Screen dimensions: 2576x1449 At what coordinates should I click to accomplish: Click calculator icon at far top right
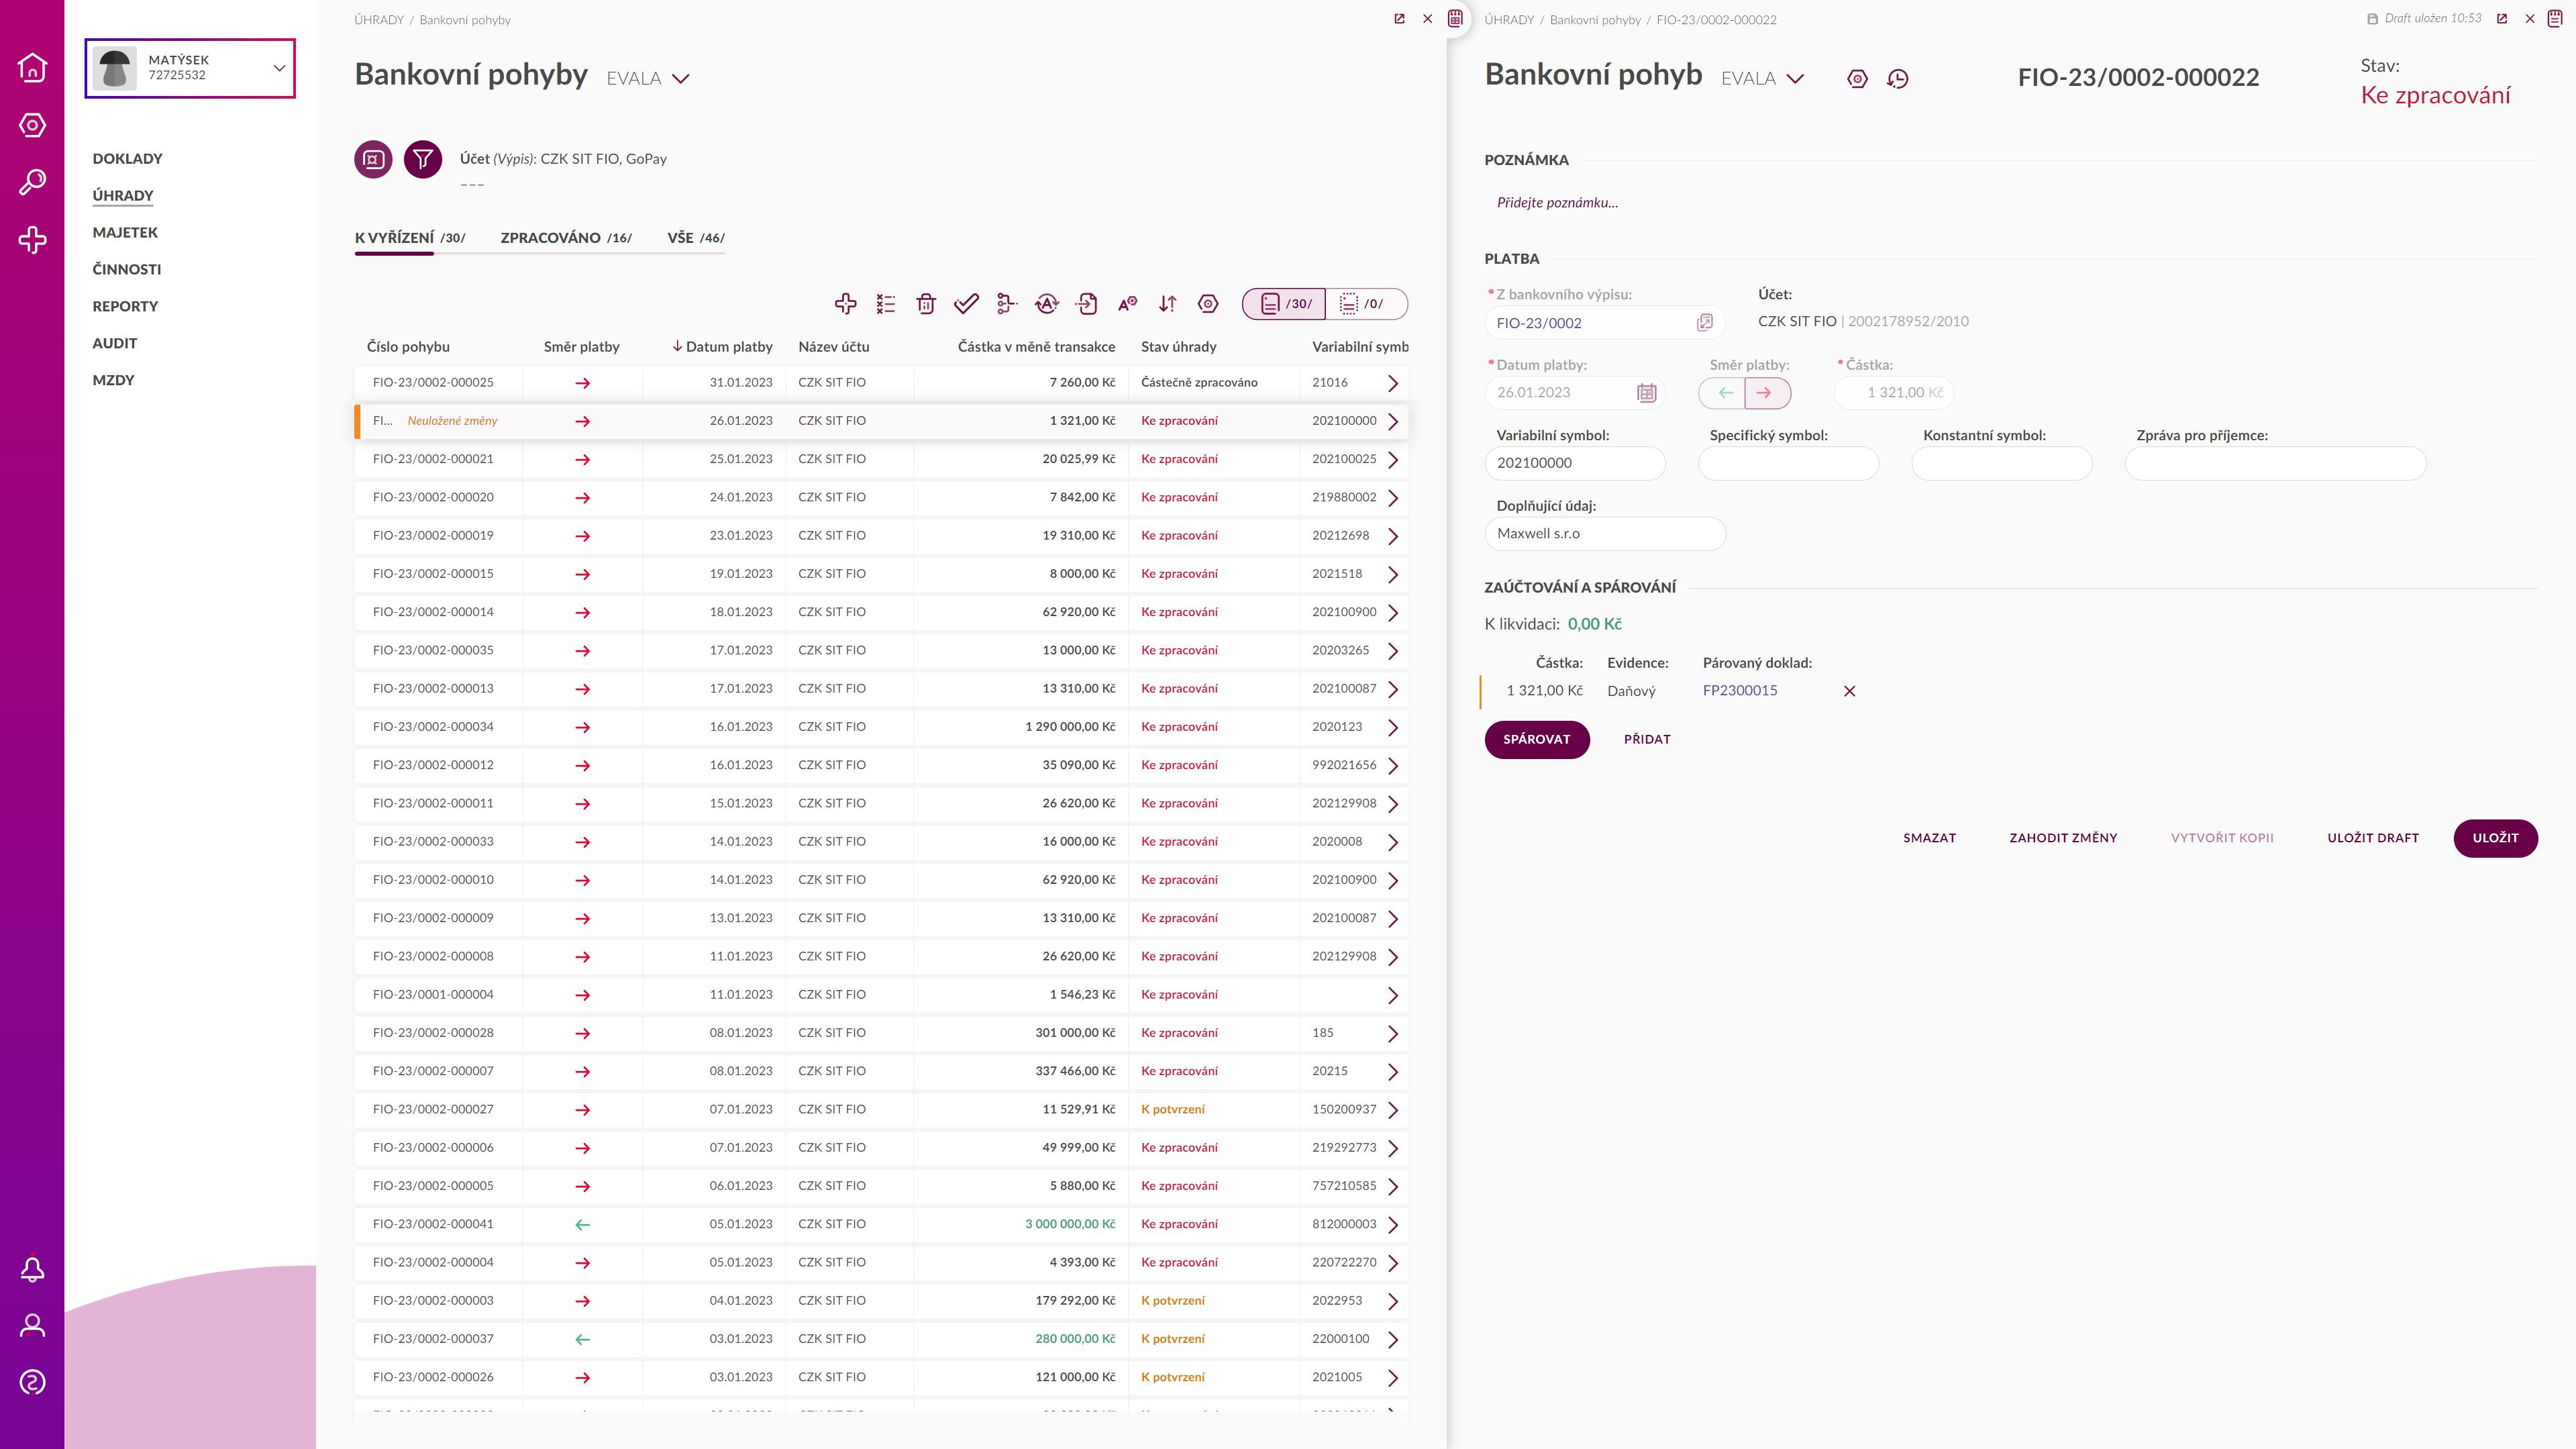coord(2555,19)
